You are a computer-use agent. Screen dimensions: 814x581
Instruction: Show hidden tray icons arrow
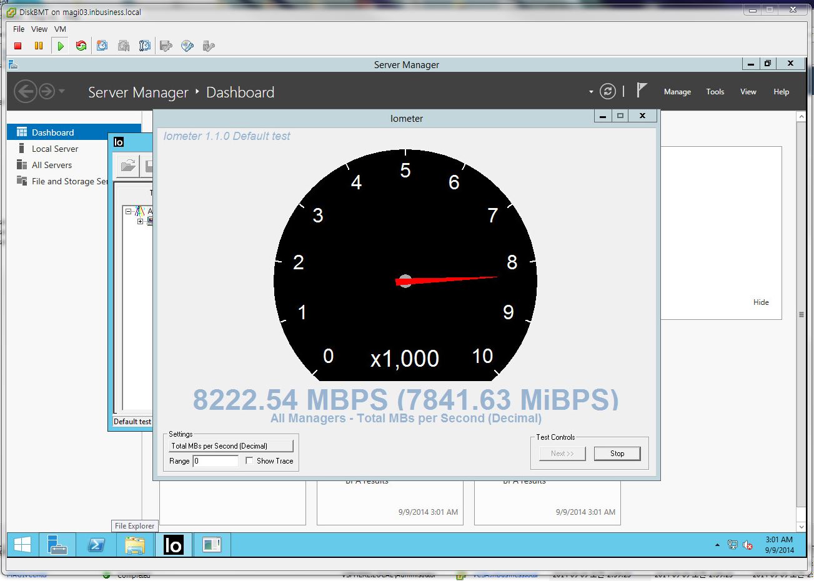pos(717,545)
